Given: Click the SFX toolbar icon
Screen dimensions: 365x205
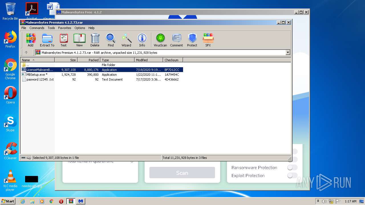Looking at the screenshot, I should [x=208, y=40].
